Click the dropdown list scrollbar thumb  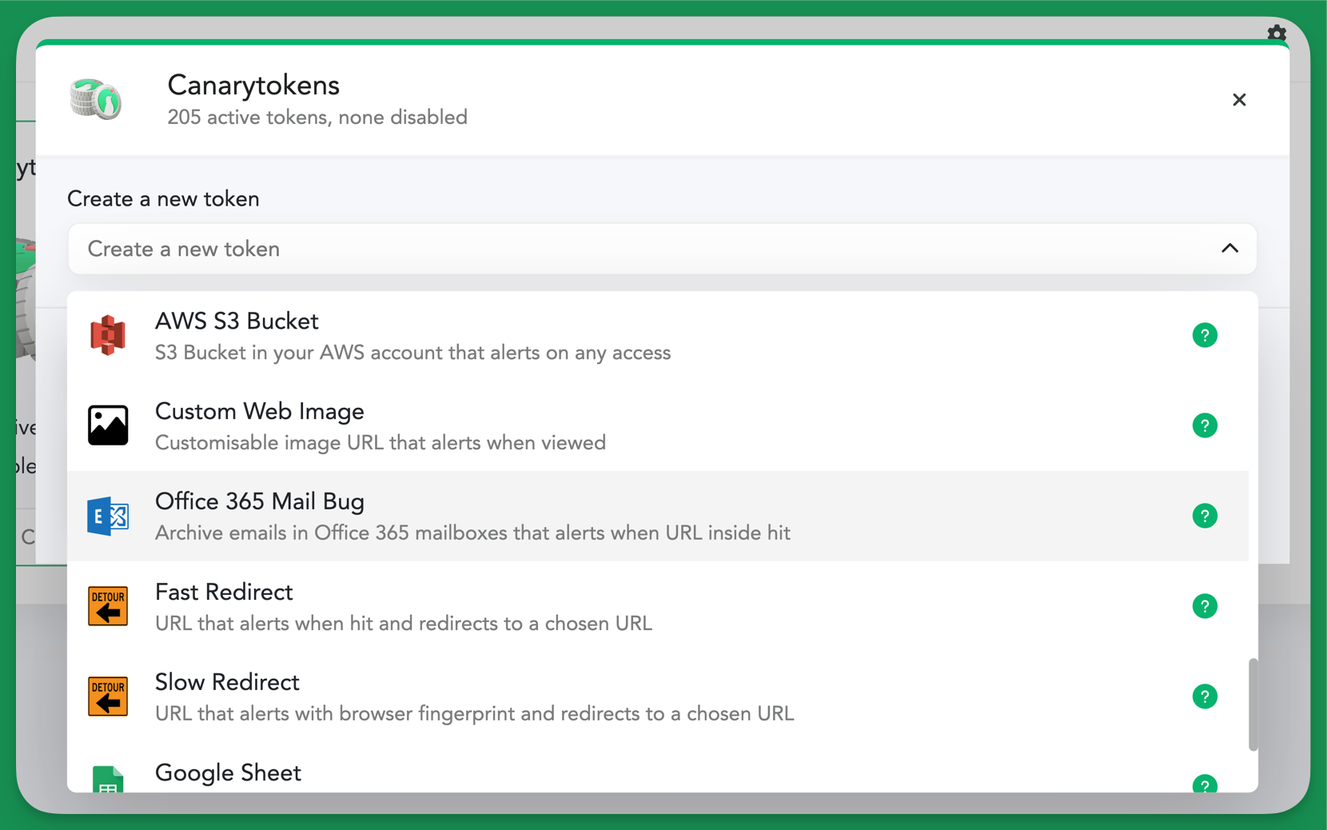1253,704
